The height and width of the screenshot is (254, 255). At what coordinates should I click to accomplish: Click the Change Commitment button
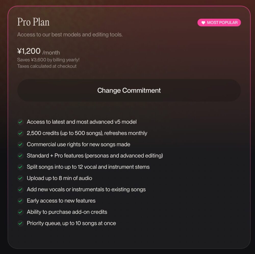[129, 90]
